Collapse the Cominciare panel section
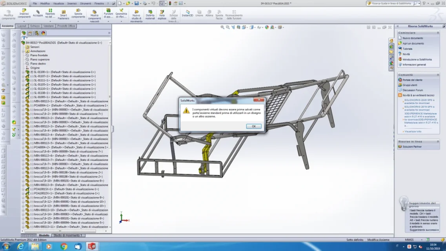This screenshot has width=446, height=251. tap(438, 33)
